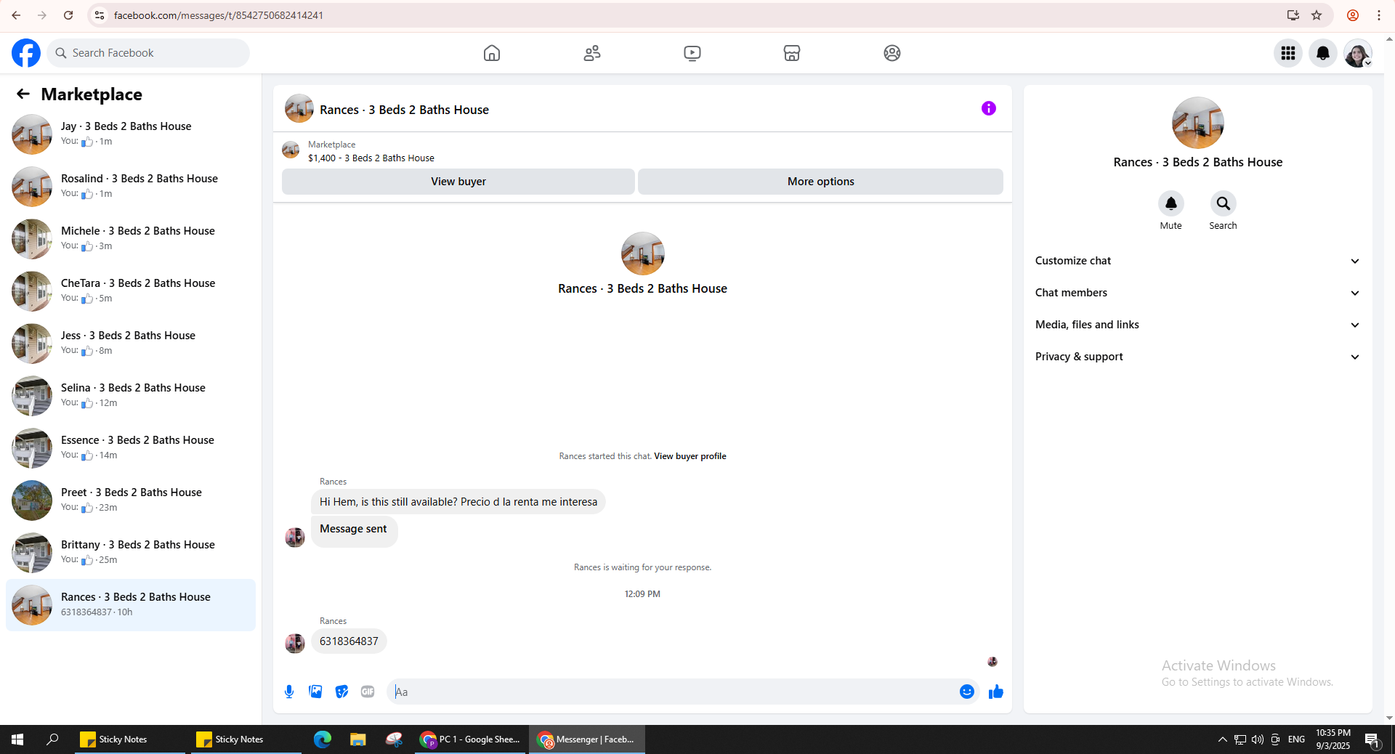Expand the Privacy & support section

click(1198, 357)
